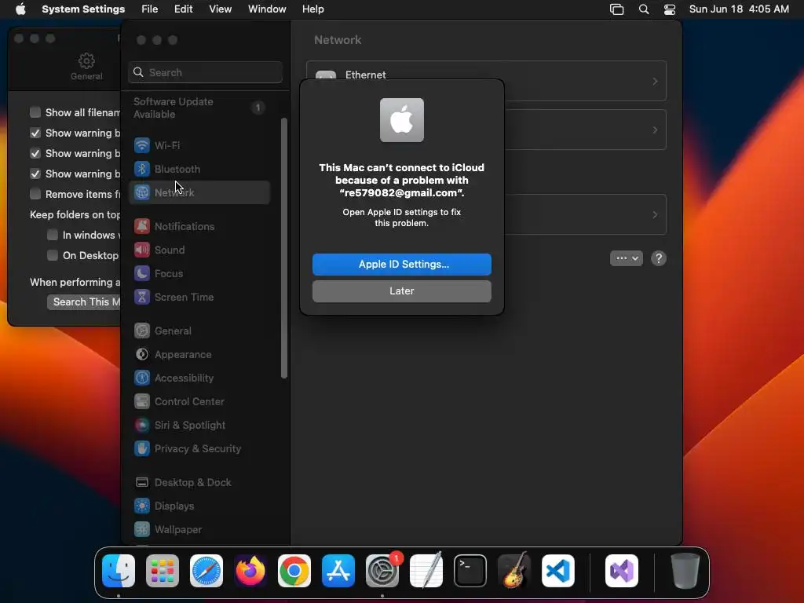Open the Trash in the Dock
804x603 pixels.
pyautogui.click(x=685, y=571)
